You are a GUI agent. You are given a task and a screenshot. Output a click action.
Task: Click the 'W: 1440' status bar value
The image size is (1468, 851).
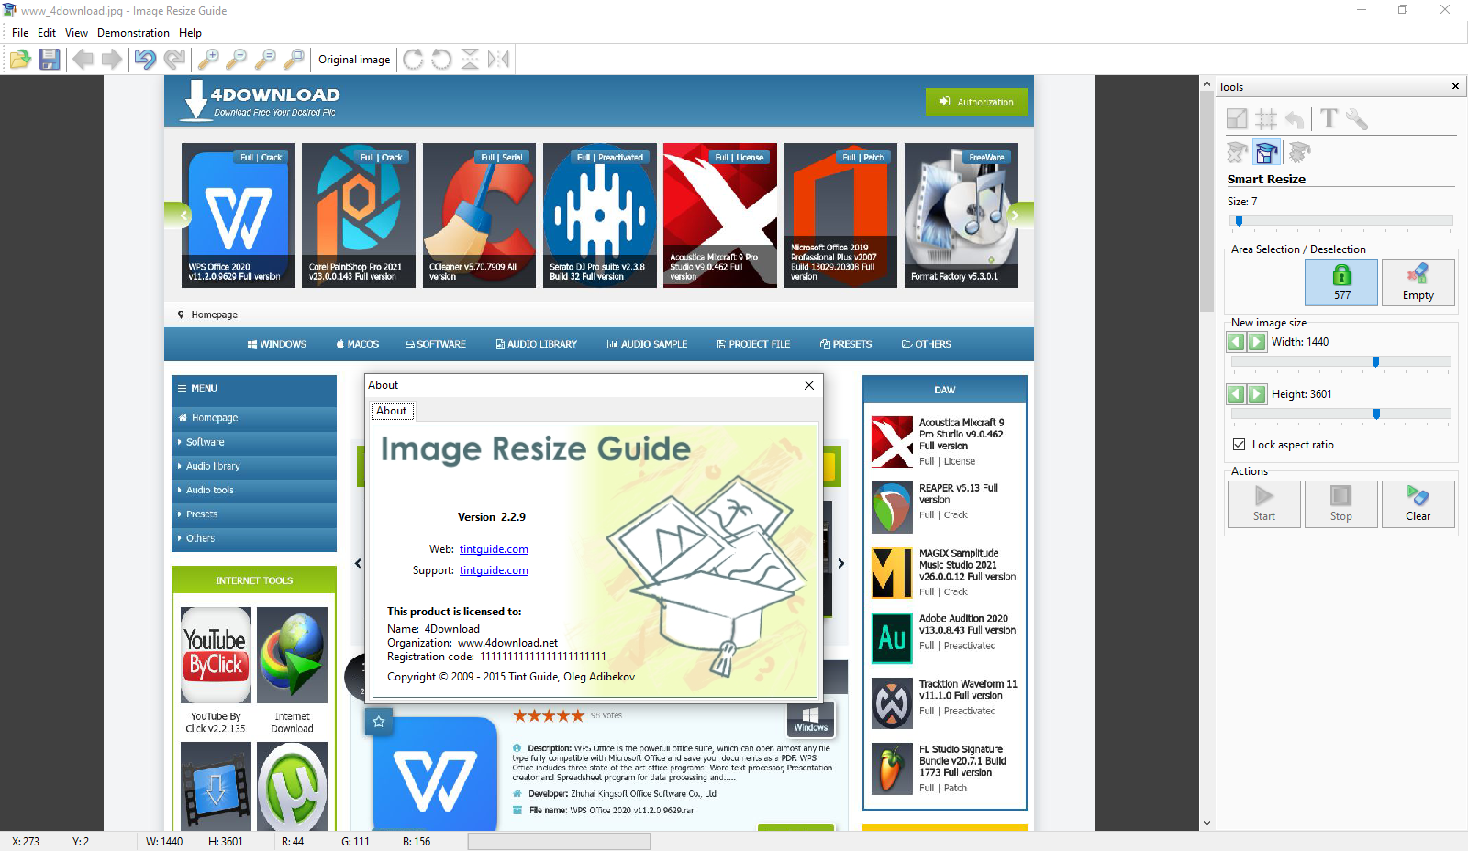click(164, 842)
